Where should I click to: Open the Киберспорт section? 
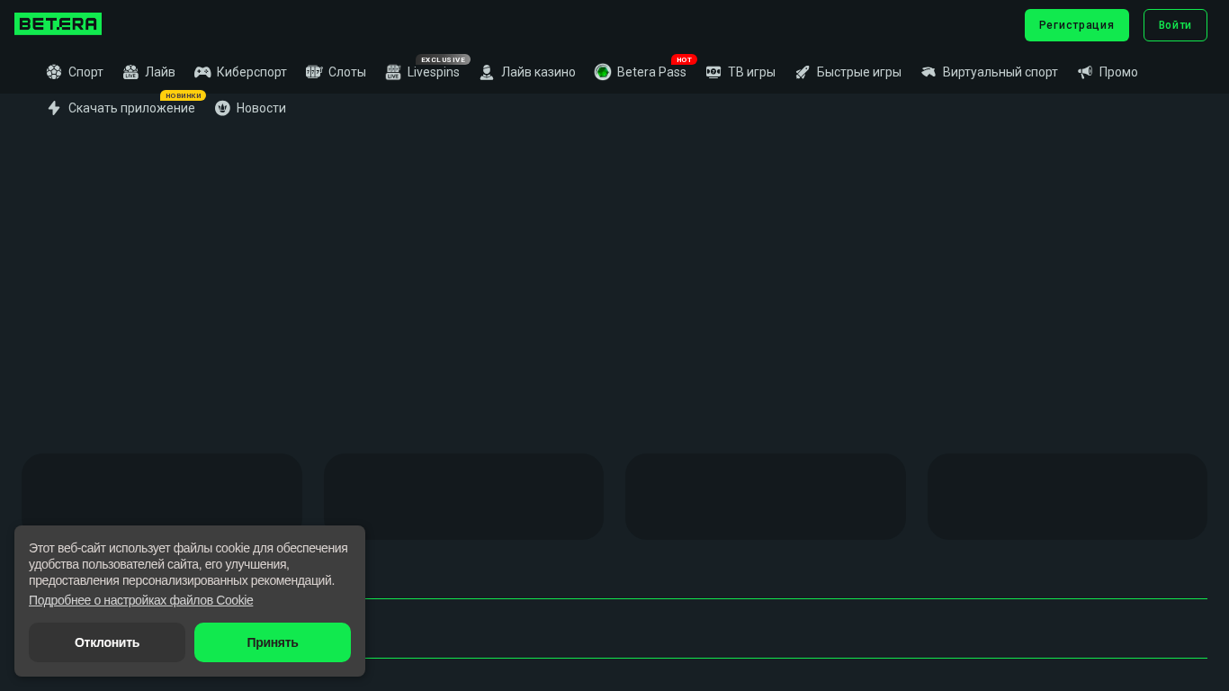pyautogui.click(x=252, y=72)
